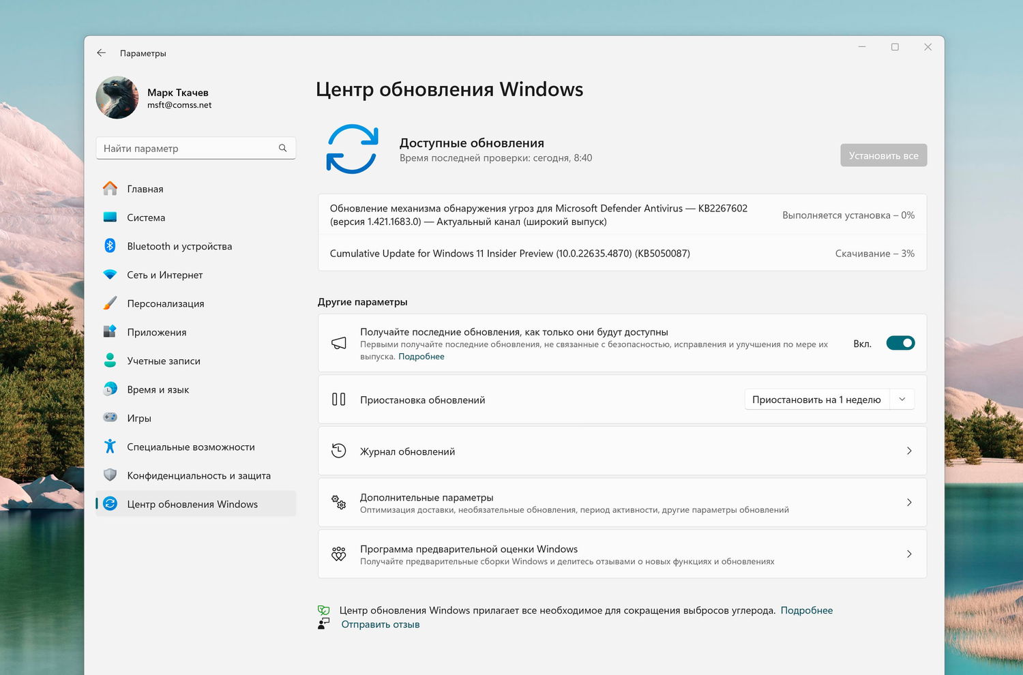Click the large blue update sync icon
The height and width of the screenshot is (675, 1023).
[352, 149]
